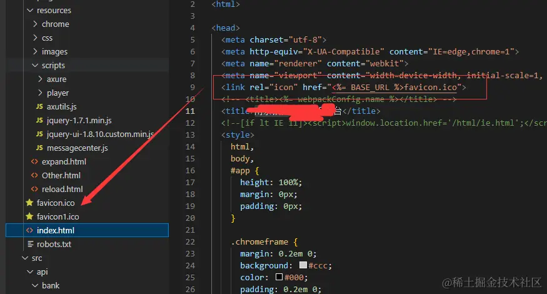Screen dimensions: 547x294
Task: Click the star icon beside favicon1.ico
Action: [29, 216]
